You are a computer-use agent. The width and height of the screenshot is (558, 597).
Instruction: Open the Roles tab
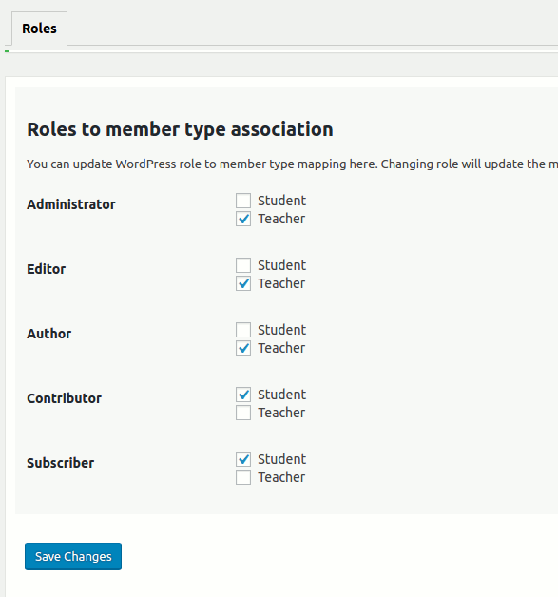tap(40, 29)
